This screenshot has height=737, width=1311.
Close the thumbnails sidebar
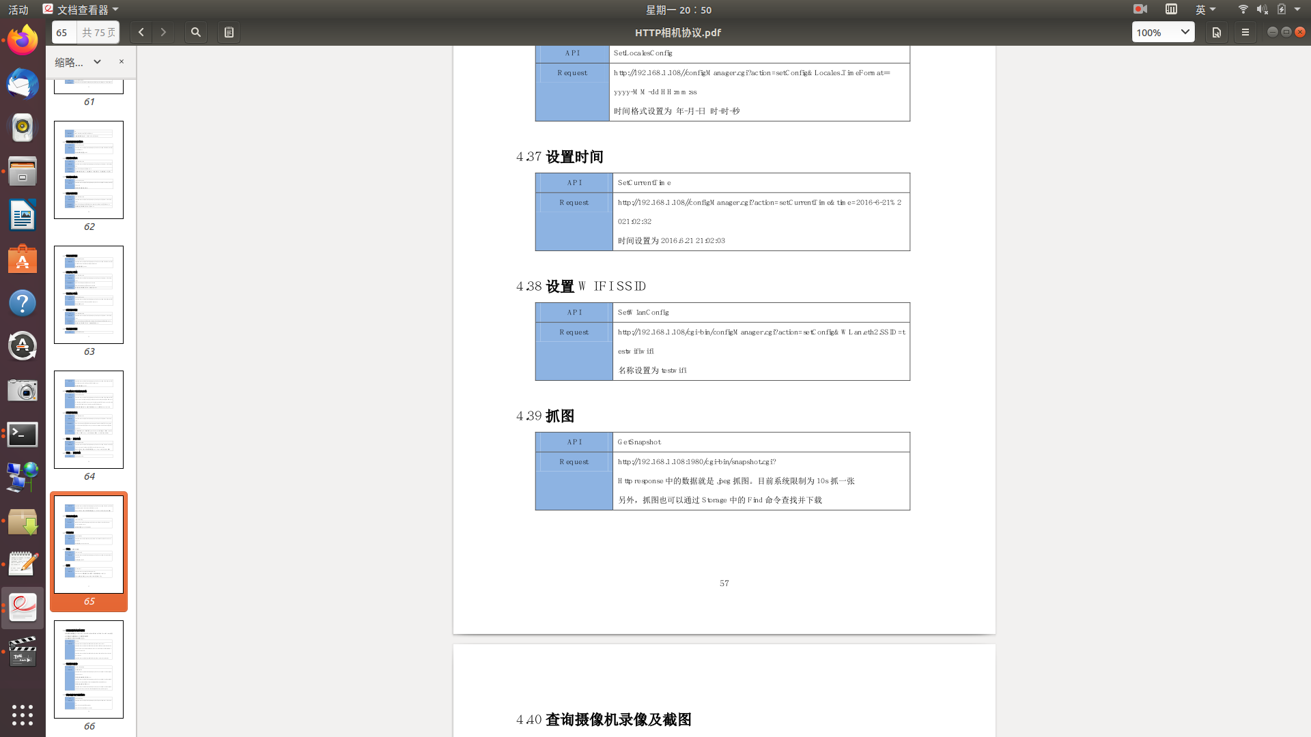click(x=122, y=61)
